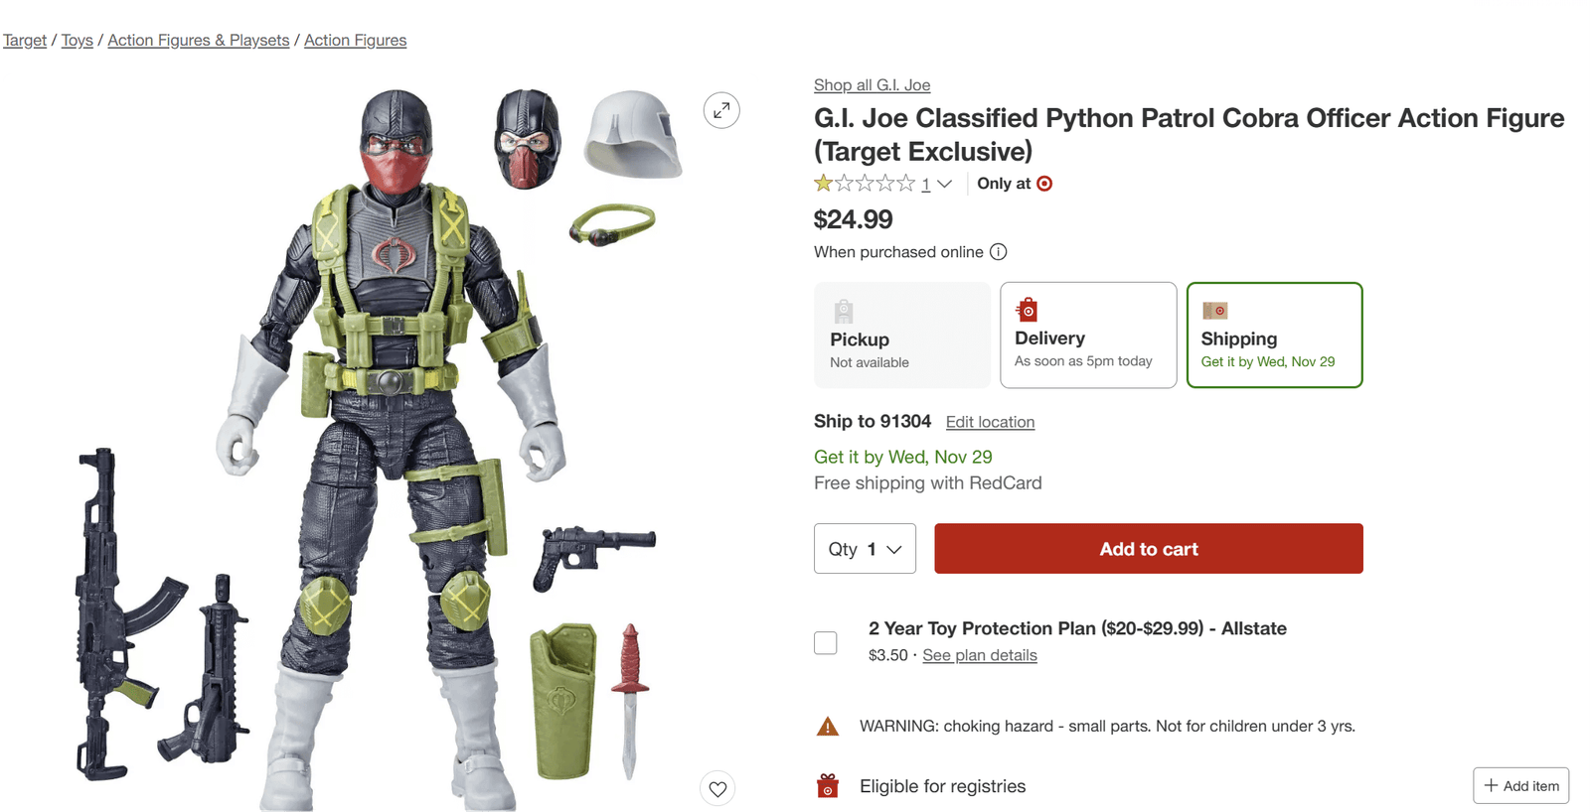Select the Delivery store icon

(1028, 310)
